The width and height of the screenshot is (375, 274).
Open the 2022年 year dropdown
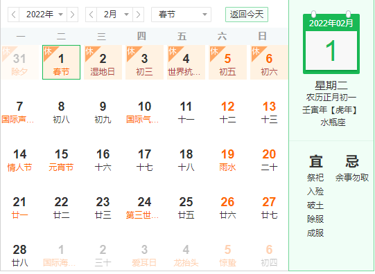43,15
